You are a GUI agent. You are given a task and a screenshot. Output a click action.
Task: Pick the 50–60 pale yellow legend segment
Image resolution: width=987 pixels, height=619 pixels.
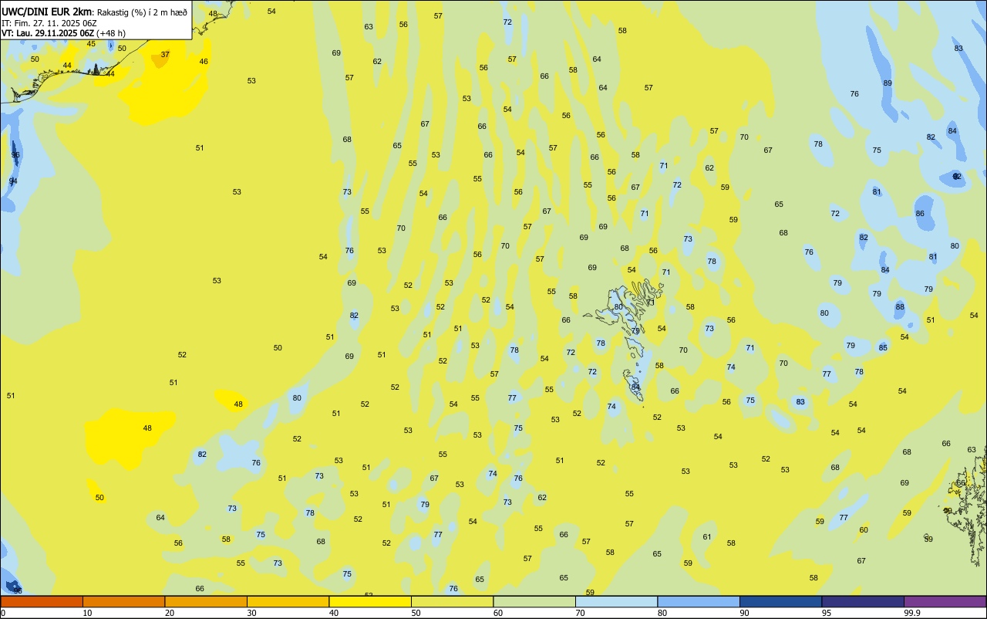coord(452,601)
